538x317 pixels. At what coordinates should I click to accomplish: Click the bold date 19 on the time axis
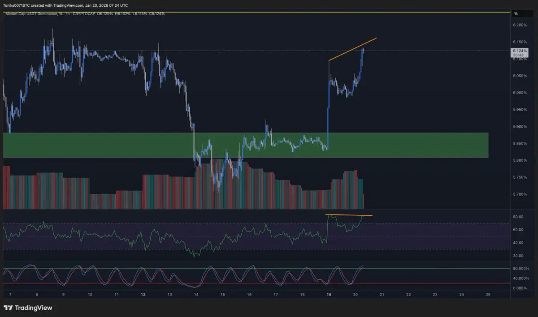(x=329, y=295)
